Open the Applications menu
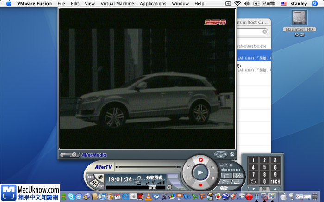 coord(153,3)
